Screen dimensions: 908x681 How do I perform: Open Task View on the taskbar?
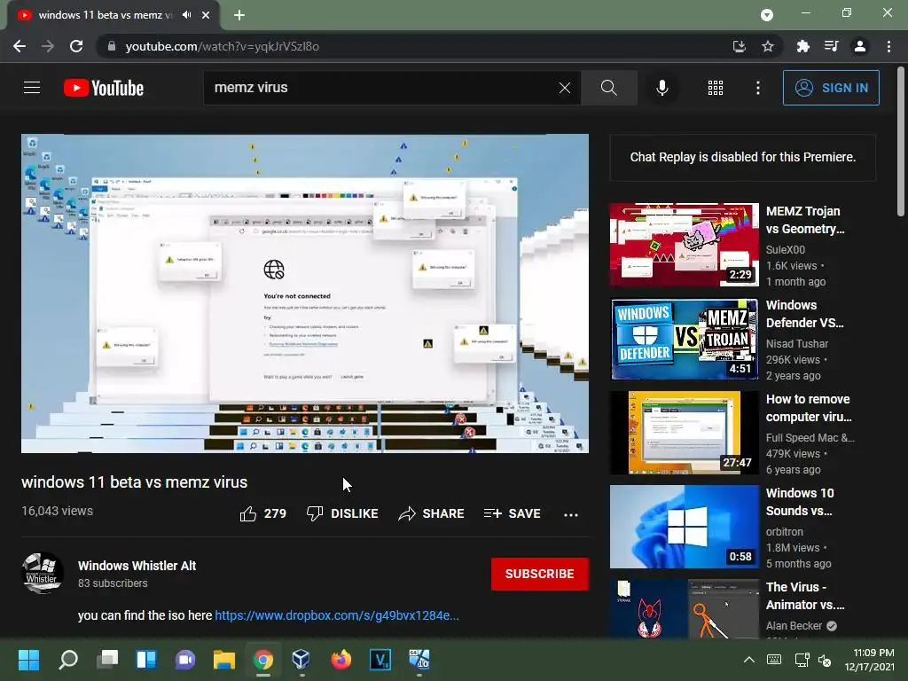click(107, 660)
